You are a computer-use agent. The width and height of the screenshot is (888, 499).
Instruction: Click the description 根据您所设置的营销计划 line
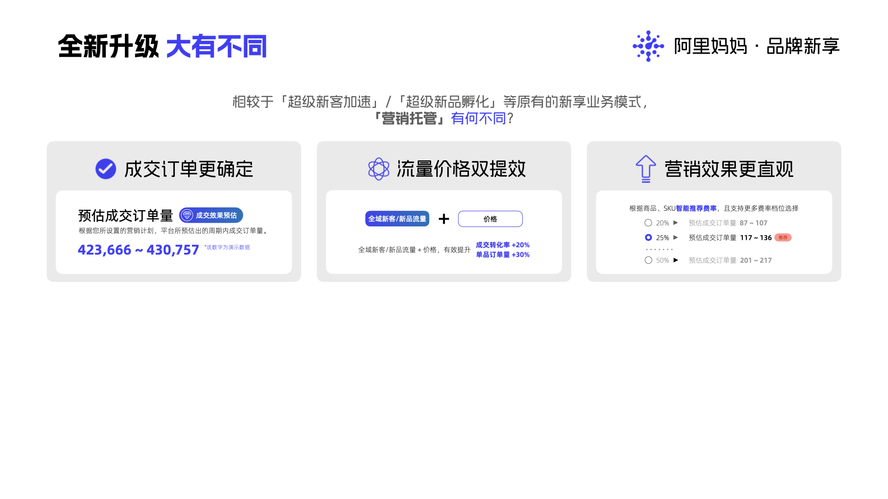coord(174,231)
